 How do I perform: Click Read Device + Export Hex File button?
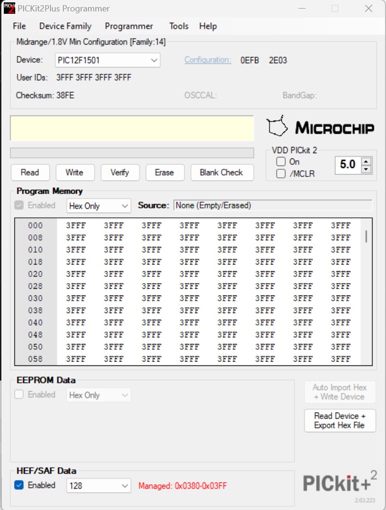coord(340,421)
